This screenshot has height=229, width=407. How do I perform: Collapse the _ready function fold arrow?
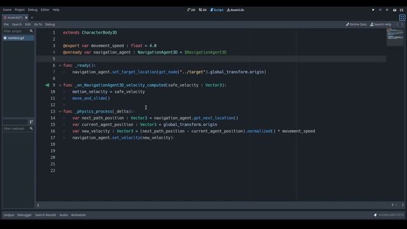pyautogui.click(x=60, y=66)
